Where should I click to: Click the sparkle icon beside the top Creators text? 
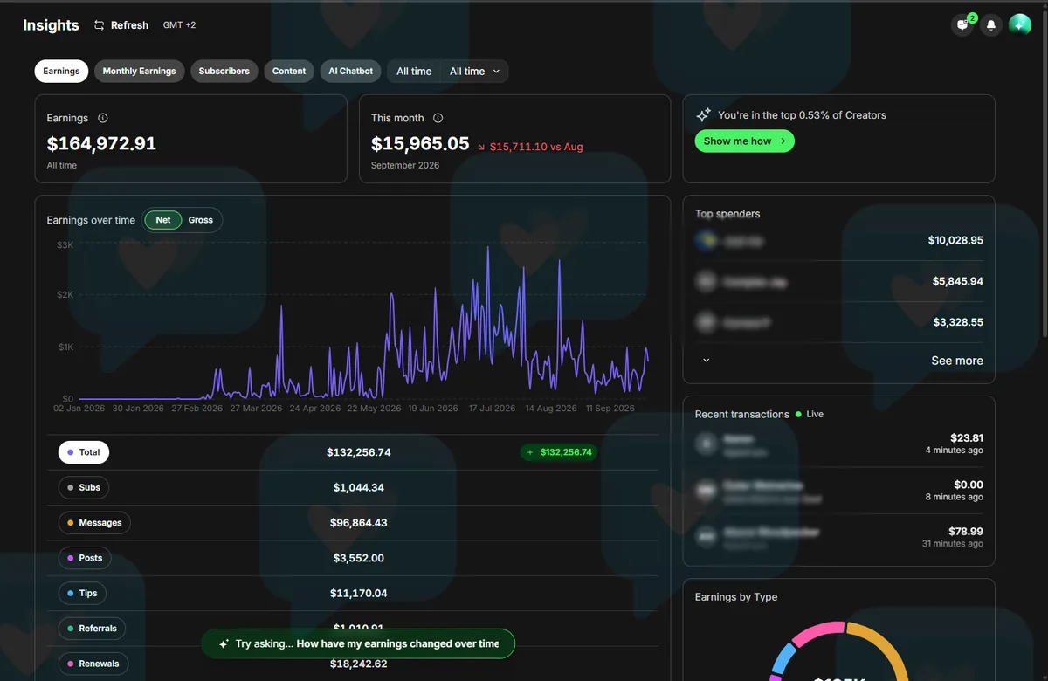pos(703,115)
